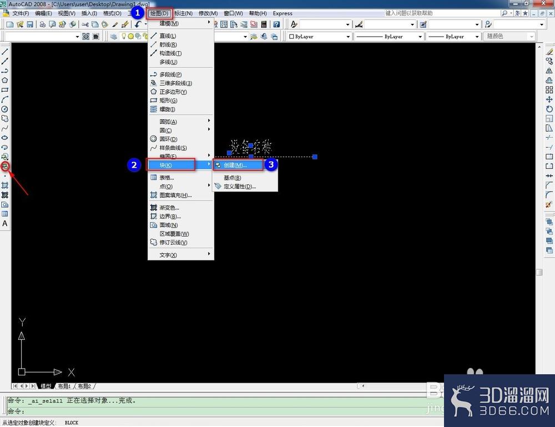
Task: Open the 视图(V) menu
Action: pyautogui.click(x=67, y=13)
